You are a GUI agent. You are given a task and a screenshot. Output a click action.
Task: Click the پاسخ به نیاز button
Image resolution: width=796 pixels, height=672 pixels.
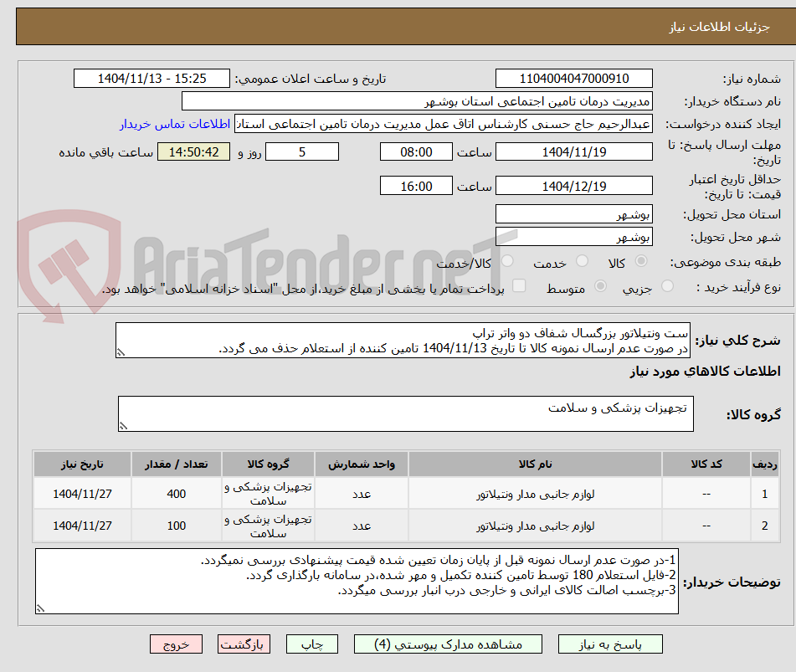pos(610,644)
